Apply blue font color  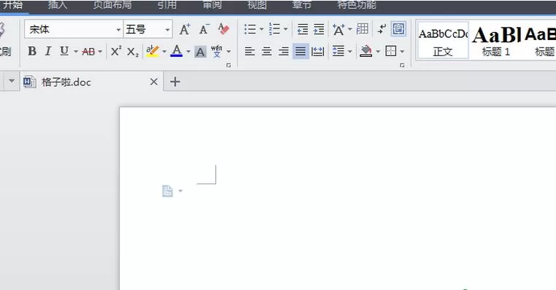[x=177, y=51]
